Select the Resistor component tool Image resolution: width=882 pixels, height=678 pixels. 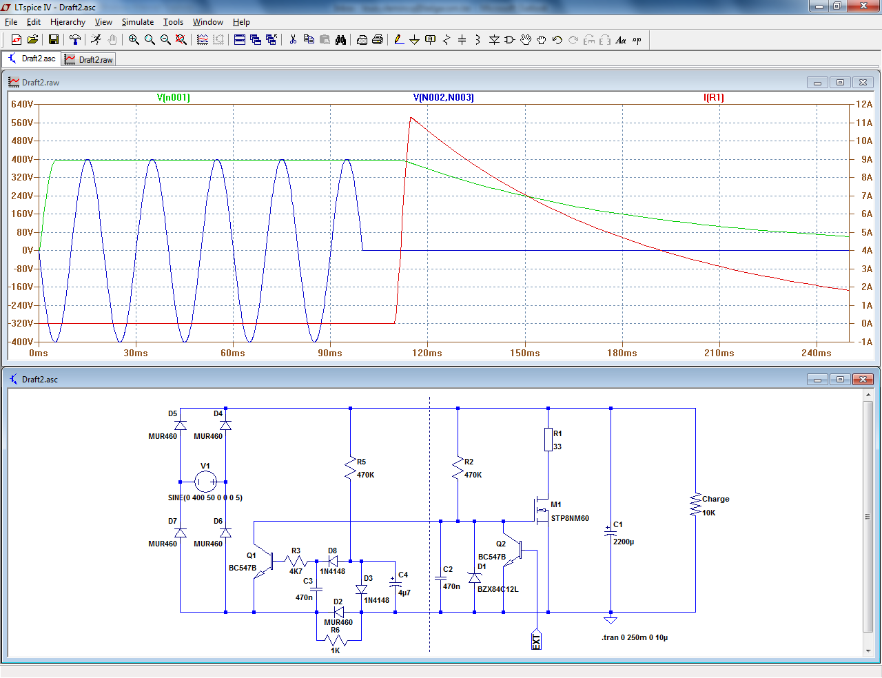446,40
